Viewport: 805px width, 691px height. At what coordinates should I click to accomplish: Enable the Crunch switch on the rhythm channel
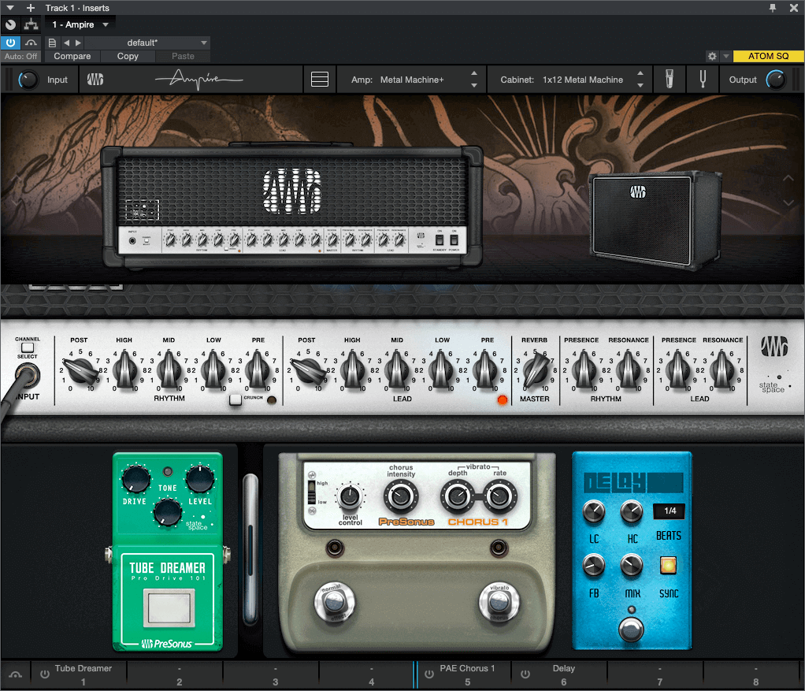pyautogui.click(x=234, y=399)
